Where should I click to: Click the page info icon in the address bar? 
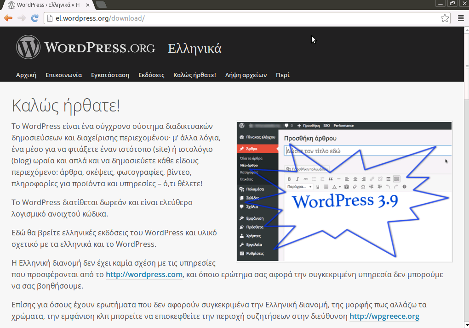click(50, 18)
